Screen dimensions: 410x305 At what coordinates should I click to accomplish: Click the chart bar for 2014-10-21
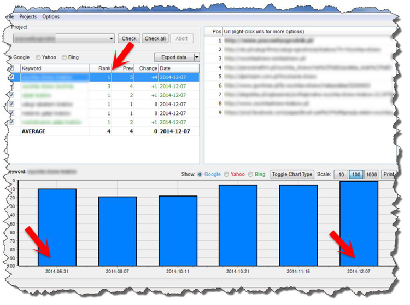click(238, 225)
